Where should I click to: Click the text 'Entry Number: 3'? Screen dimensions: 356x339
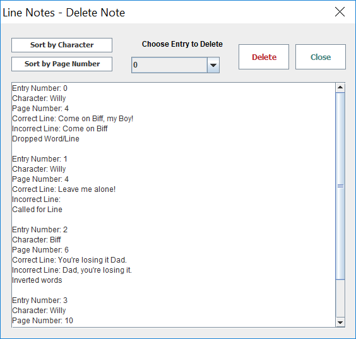(x=40, y=300)
